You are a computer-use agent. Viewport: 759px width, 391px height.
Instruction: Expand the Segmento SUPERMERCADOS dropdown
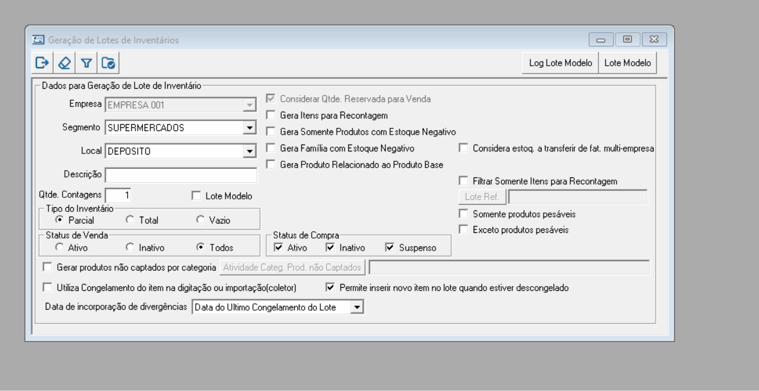pyautogui.click(x=250, y=127)
